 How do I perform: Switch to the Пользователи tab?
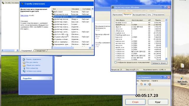coord(159,15)
